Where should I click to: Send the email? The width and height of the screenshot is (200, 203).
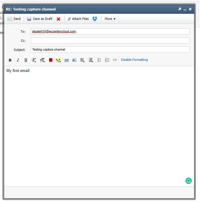pyautogui.click(x=14, y=19)
